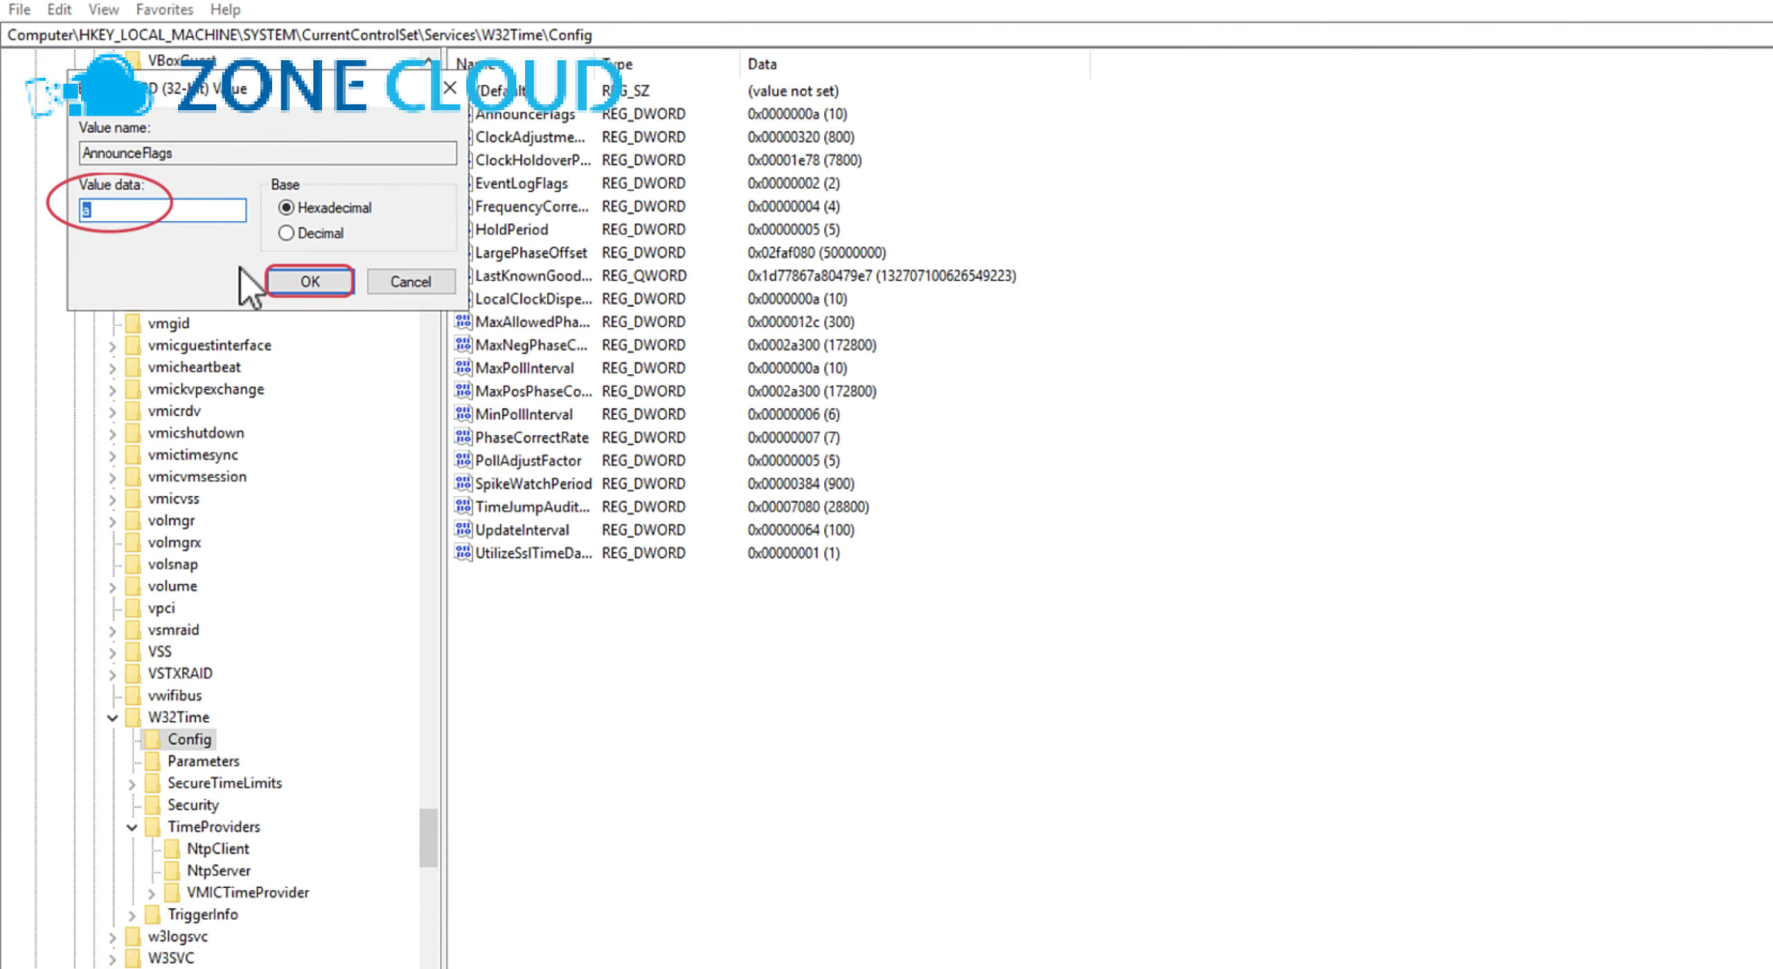Click the vmicheartbeat folder icon
Viewport: 1773px width, 969px height.
pyautogui.click(x=133, y=367)
